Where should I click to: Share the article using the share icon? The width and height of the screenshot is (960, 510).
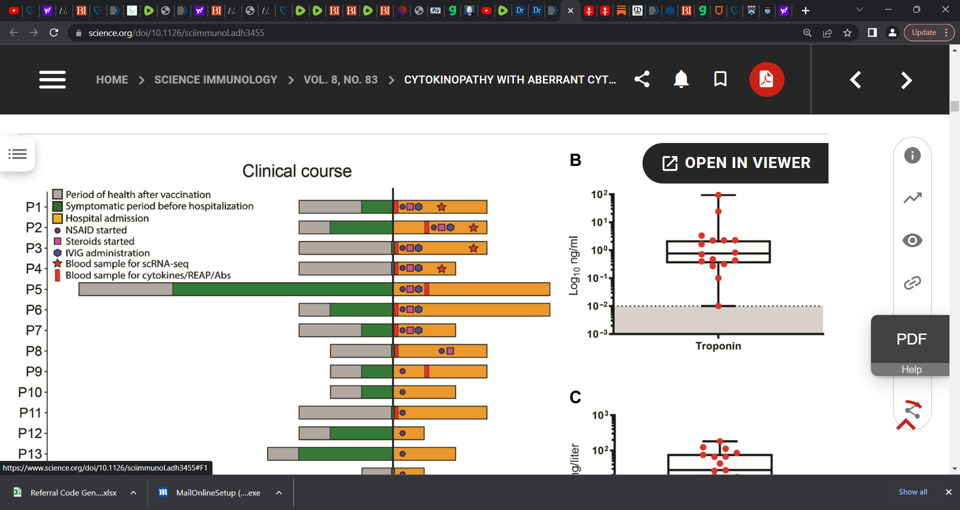point(642,79)
